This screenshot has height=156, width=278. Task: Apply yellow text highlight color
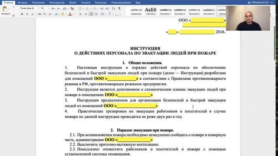pos(63,14)
